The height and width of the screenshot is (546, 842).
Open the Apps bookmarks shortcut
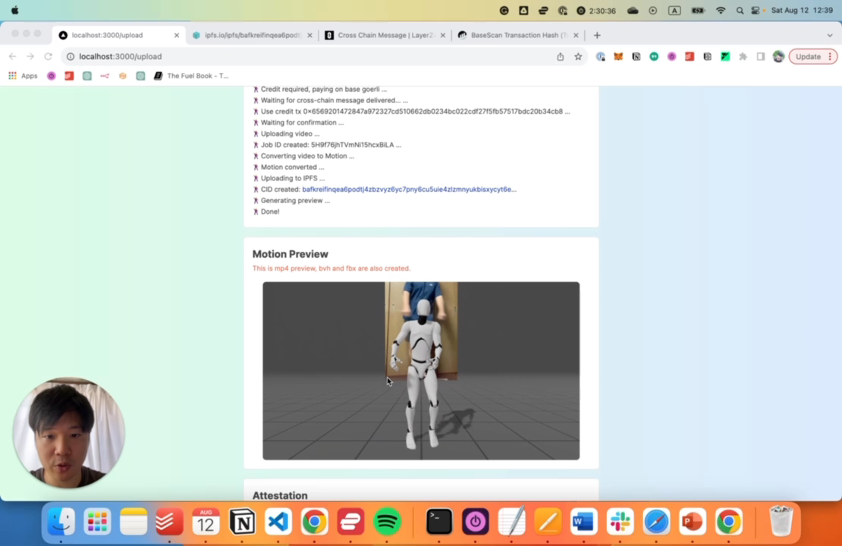point(23,76)
